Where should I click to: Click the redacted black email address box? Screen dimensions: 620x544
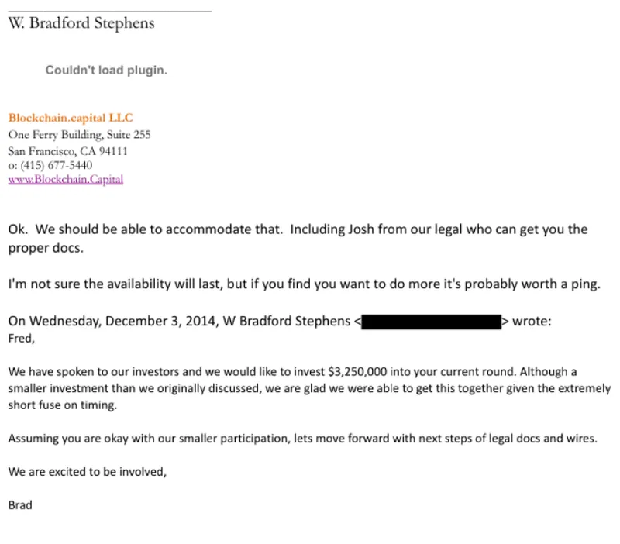(x=431, y=322)
